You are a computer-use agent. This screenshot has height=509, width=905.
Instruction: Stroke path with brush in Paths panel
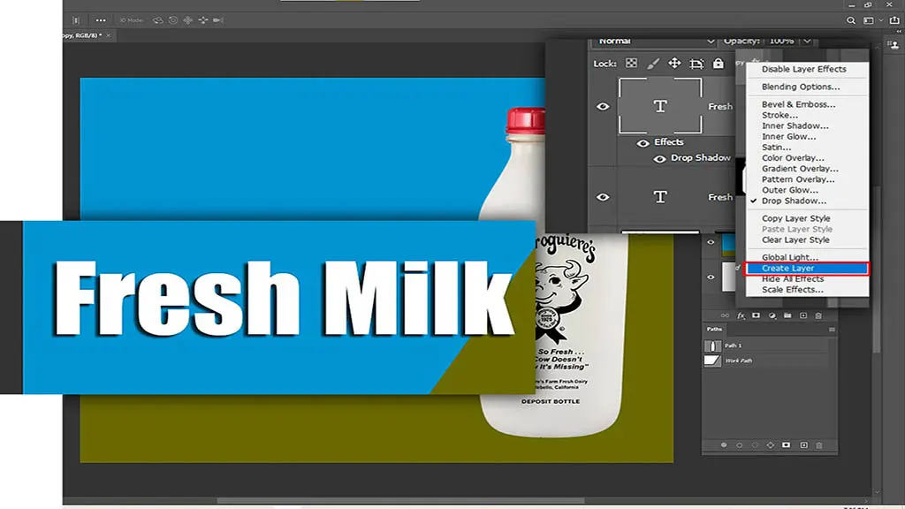coord(740,445)
